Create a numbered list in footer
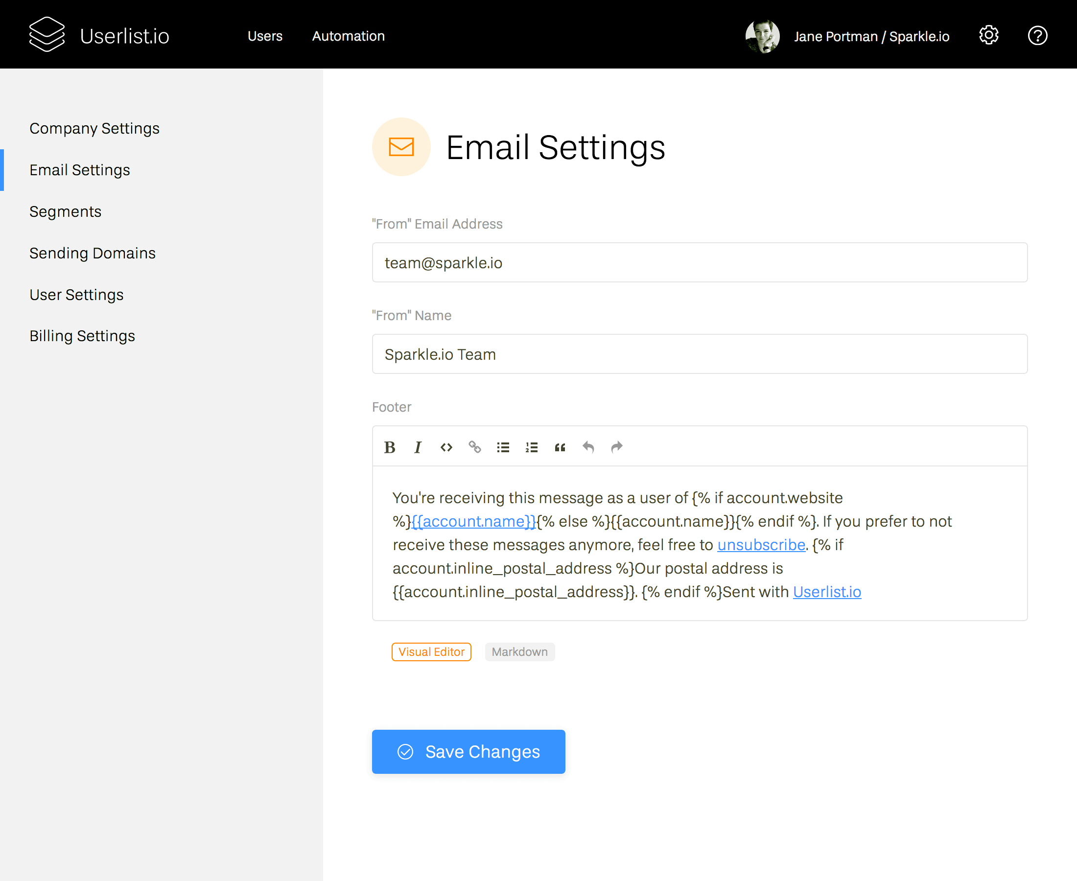This screenshot has height=881, width=1077. pos(531,447)
